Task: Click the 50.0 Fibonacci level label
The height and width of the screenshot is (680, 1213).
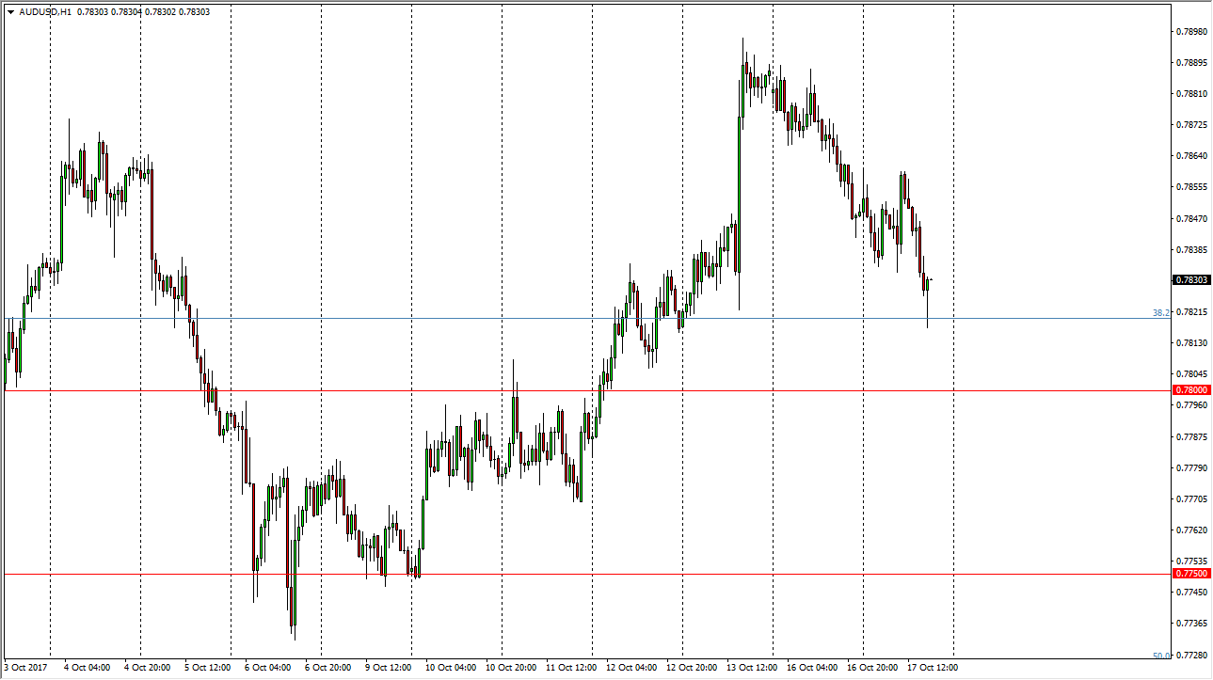Action: pyautogui.click(x=1161, y=656)
